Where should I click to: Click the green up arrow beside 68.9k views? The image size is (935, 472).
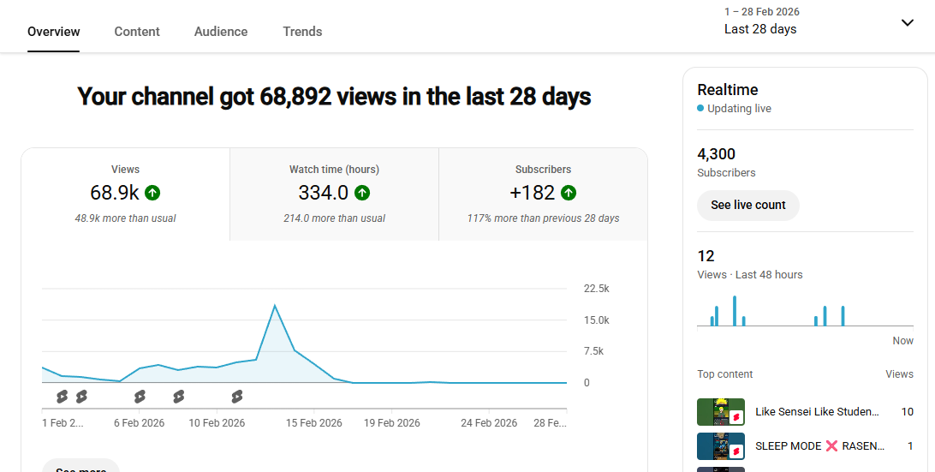[x=152, y=193]
